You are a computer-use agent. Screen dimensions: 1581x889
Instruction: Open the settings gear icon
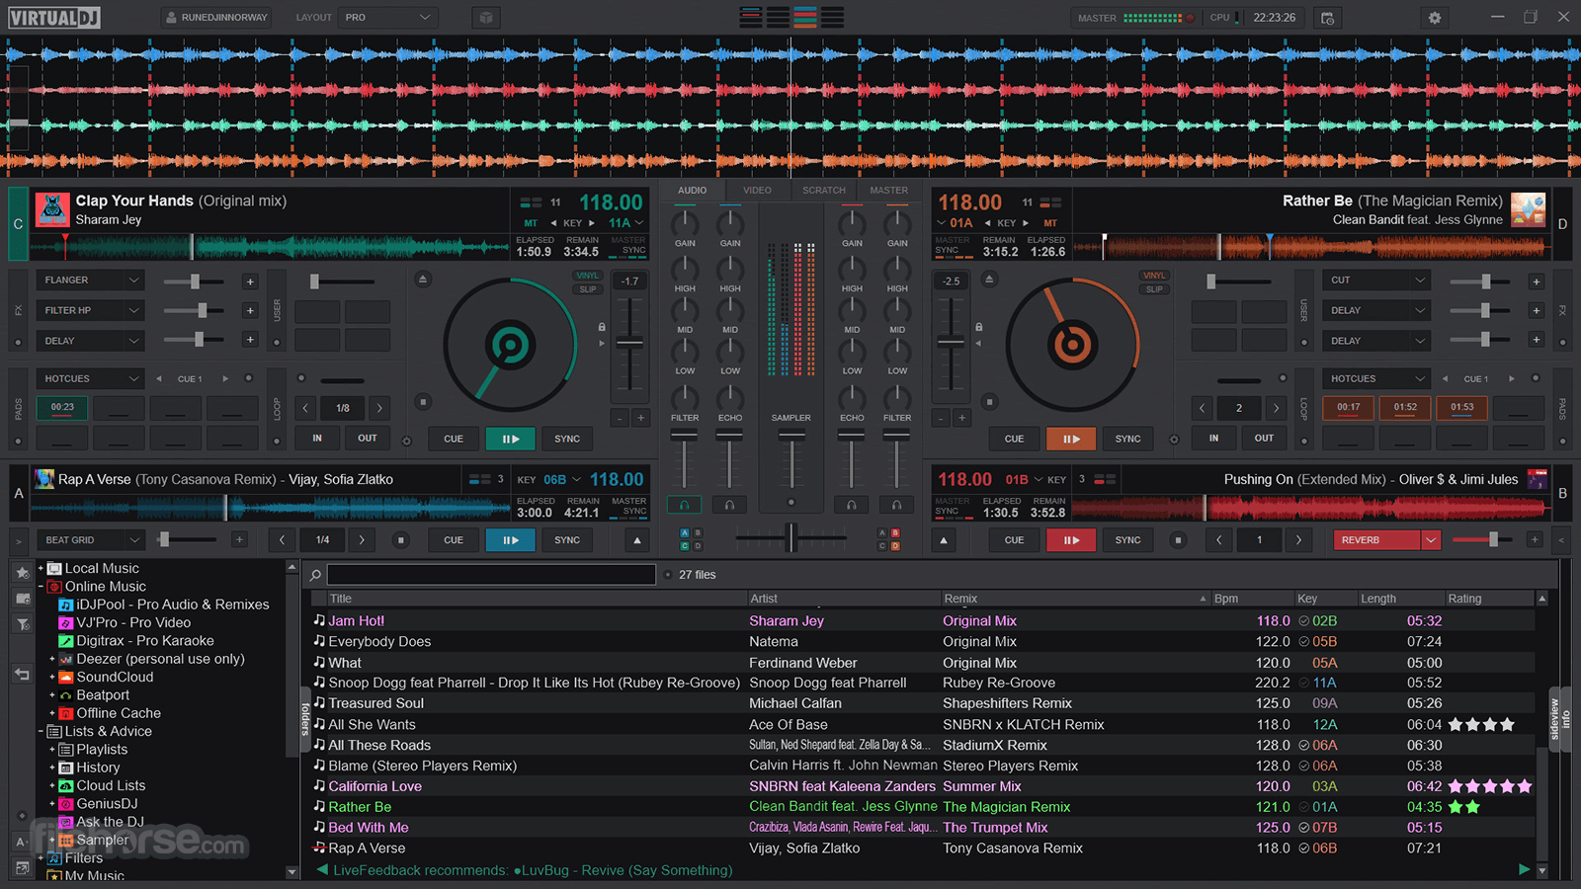(1435, 18)
